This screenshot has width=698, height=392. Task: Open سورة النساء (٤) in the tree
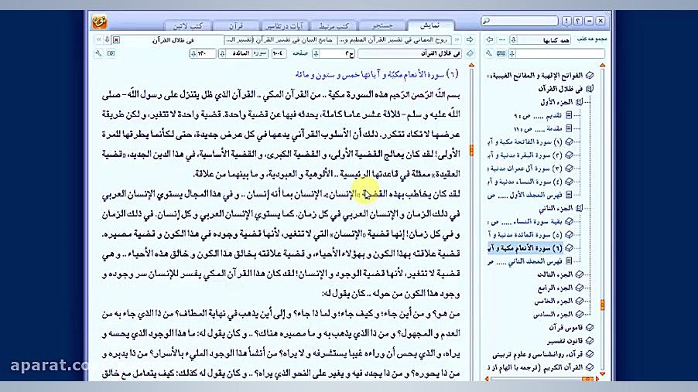pyautogui.click(x=525, y=182)
